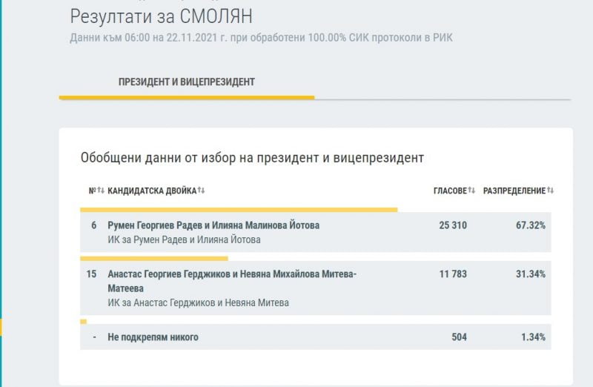Sort votes column arrows icon

[x=471, y=191]
